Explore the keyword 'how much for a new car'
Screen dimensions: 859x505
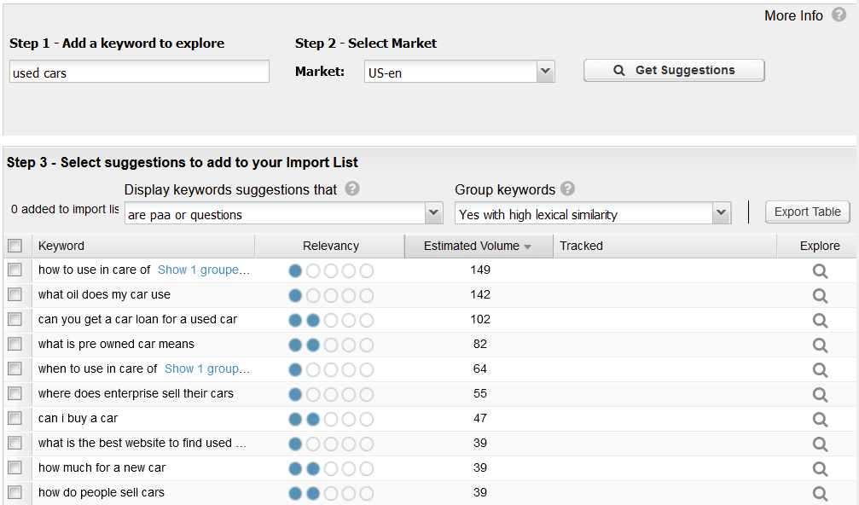[819, 467]
